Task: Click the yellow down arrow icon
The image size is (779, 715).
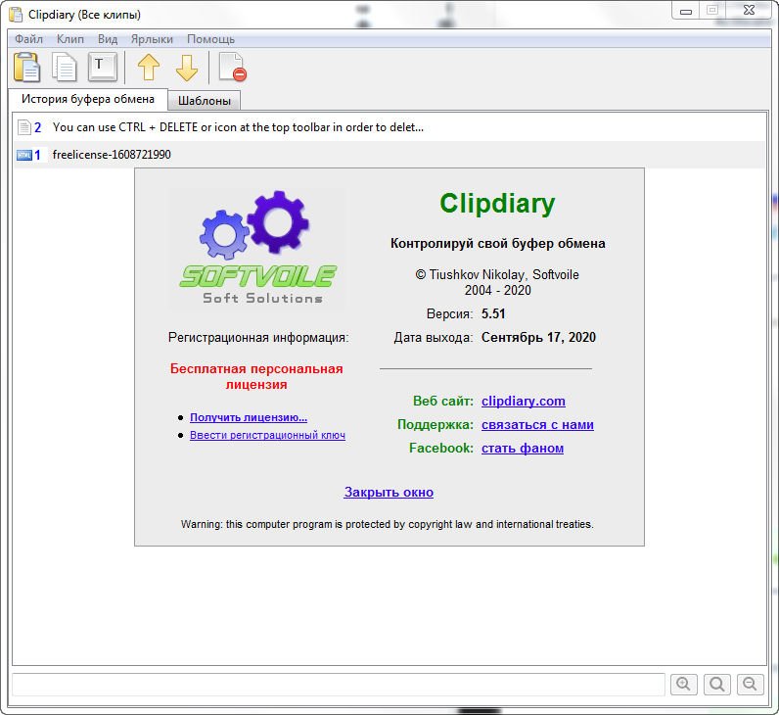Action: 186,67
